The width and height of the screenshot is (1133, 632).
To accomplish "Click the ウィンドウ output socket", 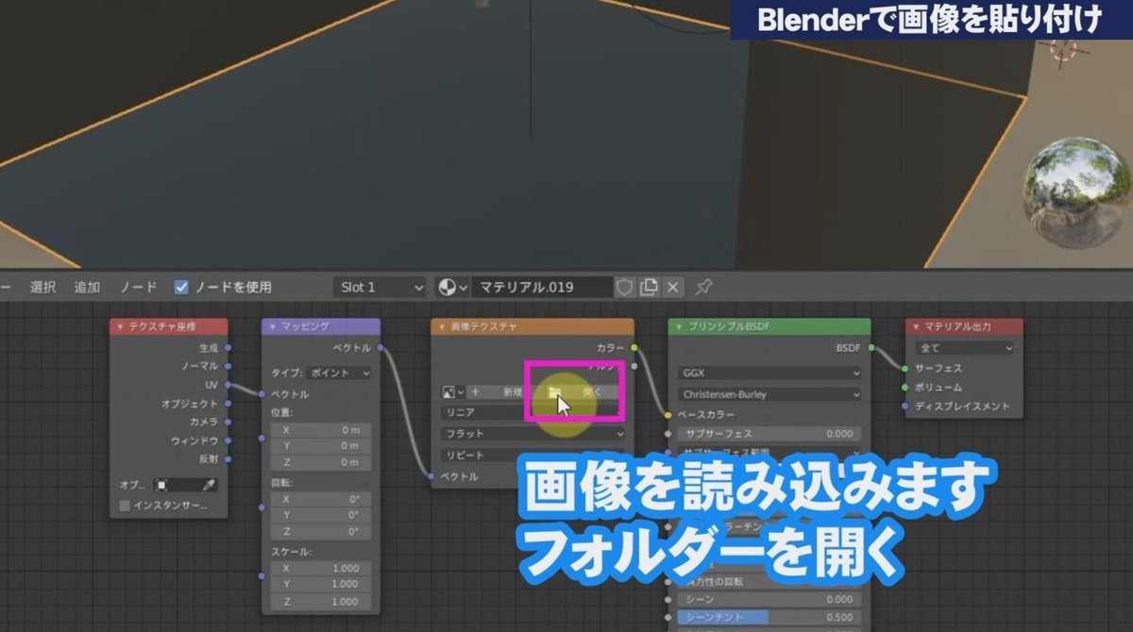I will [228, 441].
